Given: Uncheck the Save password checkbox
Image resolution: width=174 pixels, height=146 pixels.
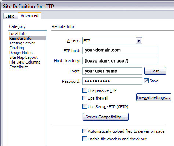Looking at the screenshot, I should tap(146, 81).
